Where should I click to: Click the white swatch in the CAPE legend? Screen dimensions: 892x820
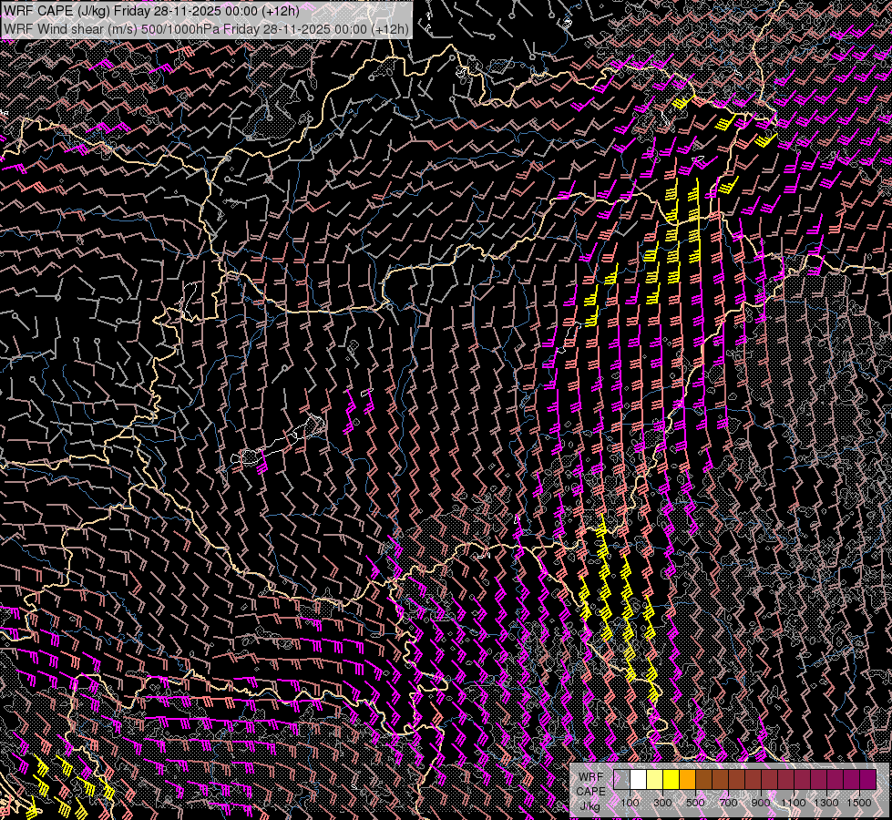coord(639,779)
